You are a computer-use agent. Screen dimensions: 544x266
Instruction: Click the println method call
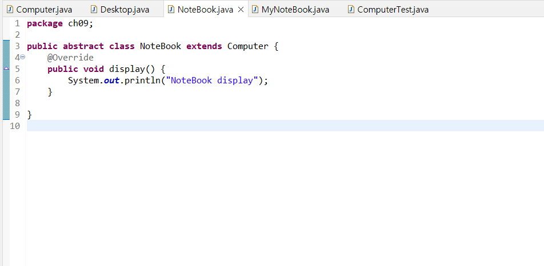click(x=142, y=80)
